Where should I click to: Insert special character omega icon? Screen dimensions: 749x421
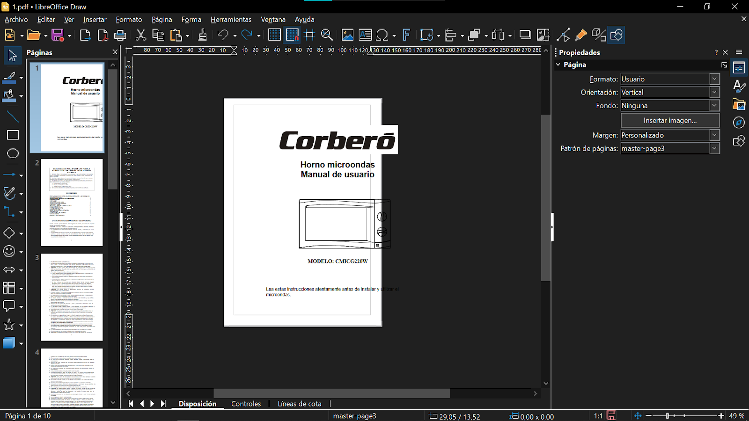click(382, 35)
